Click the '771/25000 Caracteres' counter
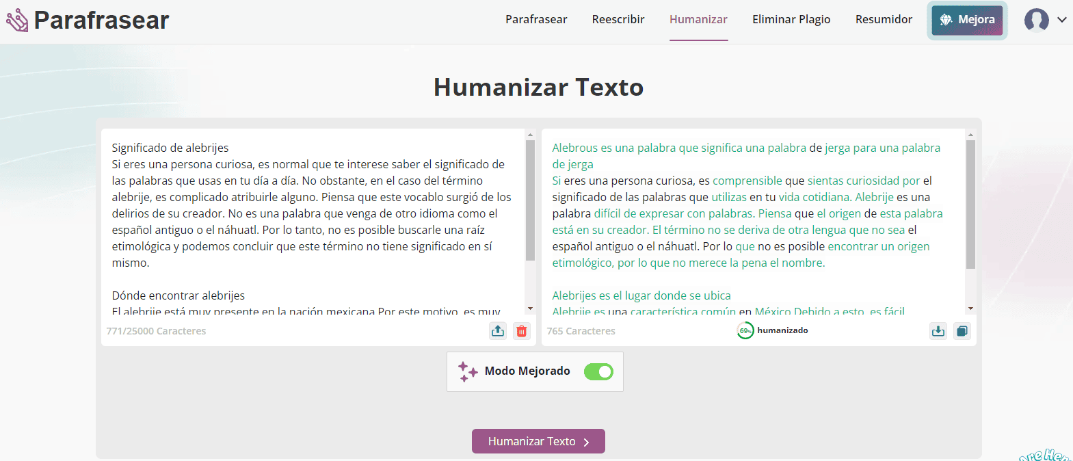Screen dimensions: 1073x461 click(156, 331)
